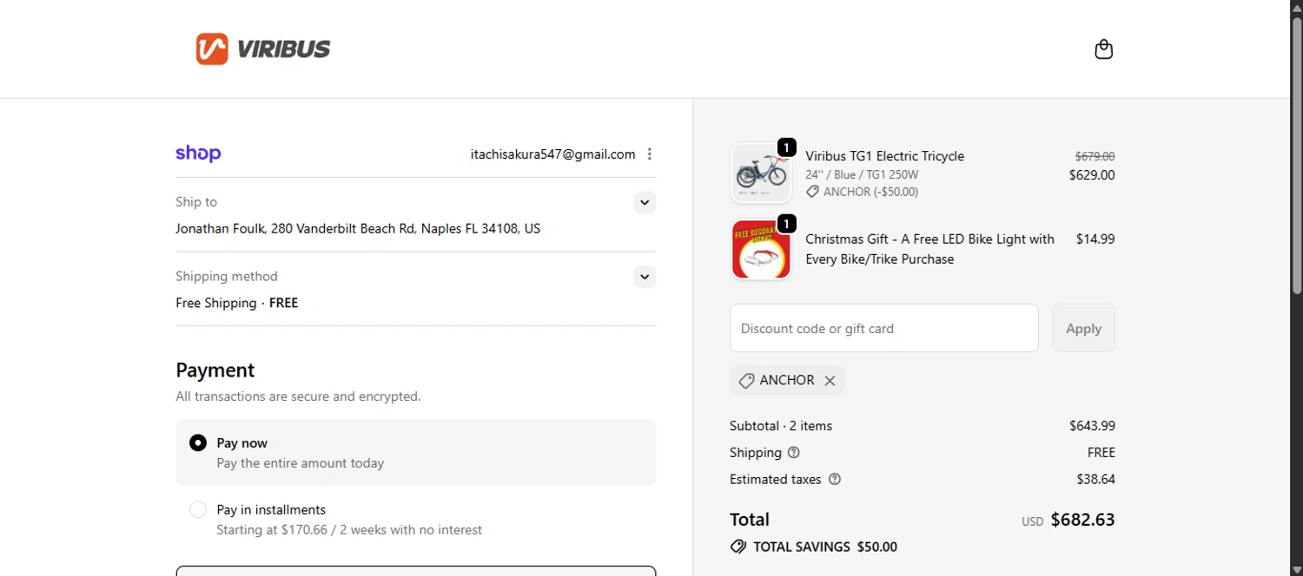Open the Christmas Gift LED light thumbnail
This screenshot has width=1303, height=576.
click(x=761, y=249)
